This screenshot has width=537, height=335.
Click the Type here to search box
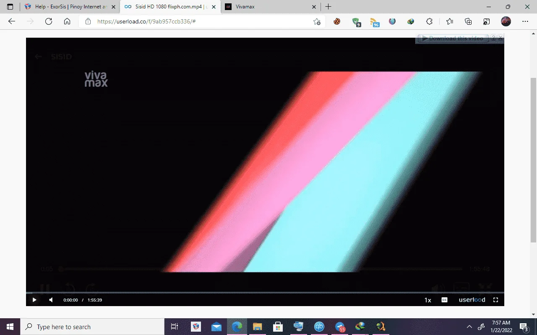point(92,327)
